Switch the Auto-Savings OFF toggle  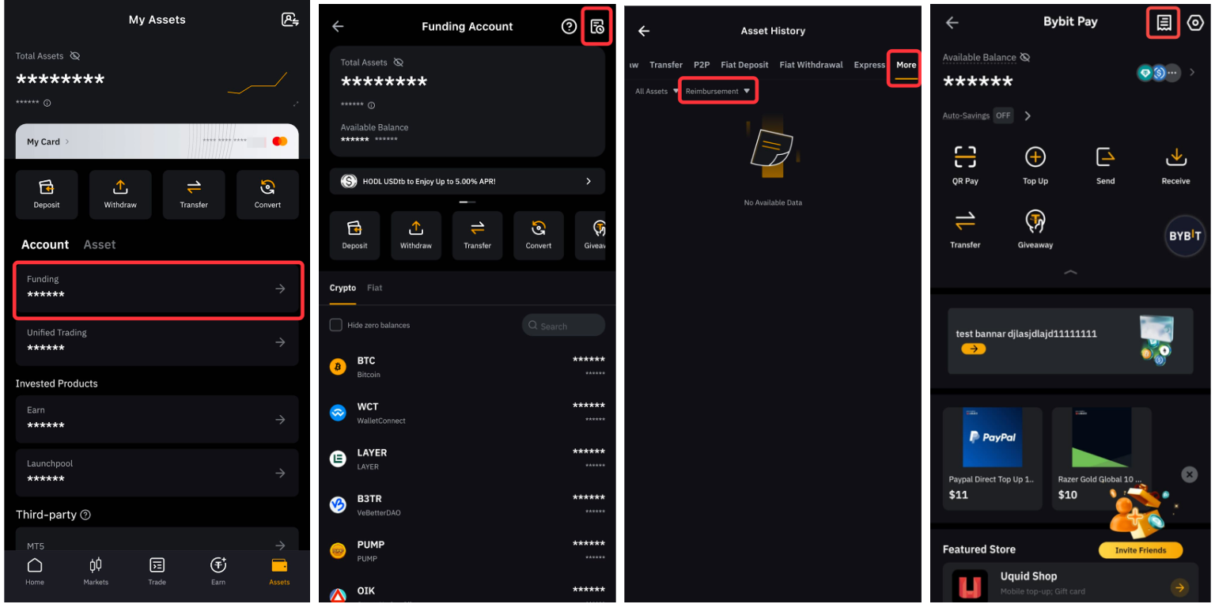[1003, 115]
